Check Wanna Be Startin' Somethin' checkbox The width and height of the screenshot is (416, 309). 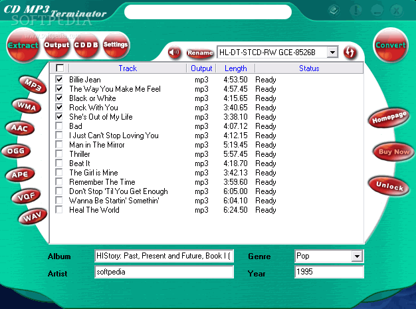point(59,200)
